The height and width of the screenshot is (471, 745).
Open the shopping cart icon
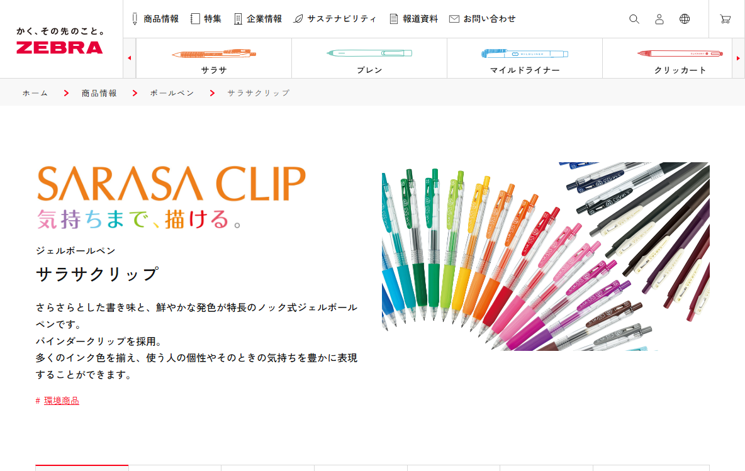click(725, 19)
